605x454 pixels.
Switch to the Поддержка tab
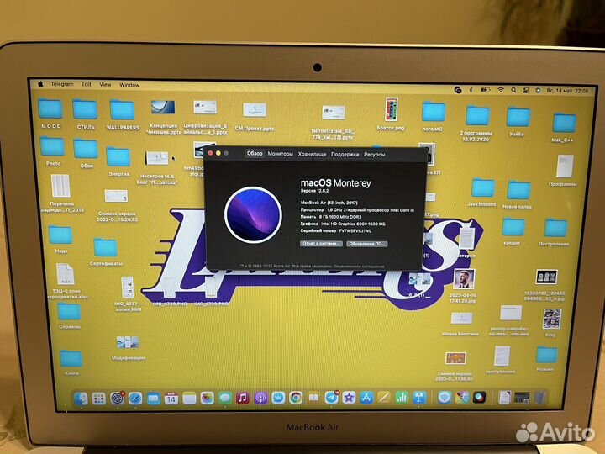[x=345, y=154]
